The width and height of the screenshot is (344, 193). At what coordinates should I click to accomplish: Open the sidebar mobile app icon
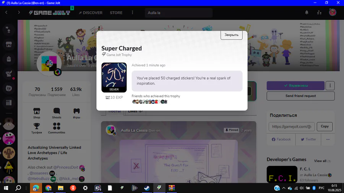point(9,88)
